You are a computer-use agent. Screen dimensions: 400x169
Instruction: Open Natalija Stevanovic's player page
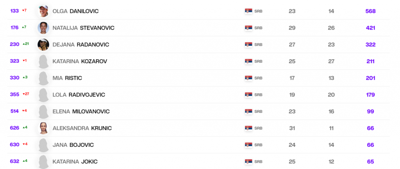[83, 28]
